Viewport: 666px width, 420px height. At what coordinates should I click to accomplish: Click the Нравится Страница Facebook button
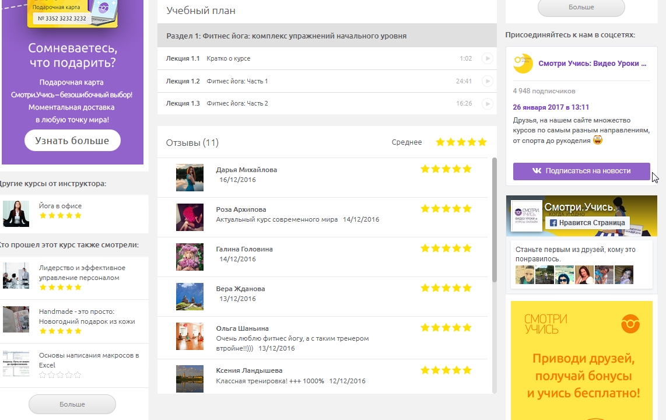pyautogui.click(x=587, y=222)
